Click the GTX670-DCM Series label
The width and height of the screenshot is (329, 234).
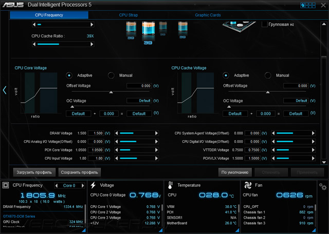(x=19, y=217)
